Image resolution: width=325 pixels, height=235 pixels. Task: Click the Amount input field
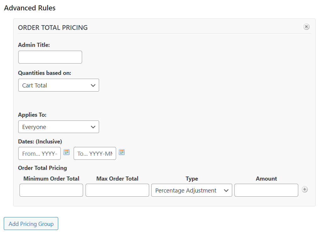(266, 190)
